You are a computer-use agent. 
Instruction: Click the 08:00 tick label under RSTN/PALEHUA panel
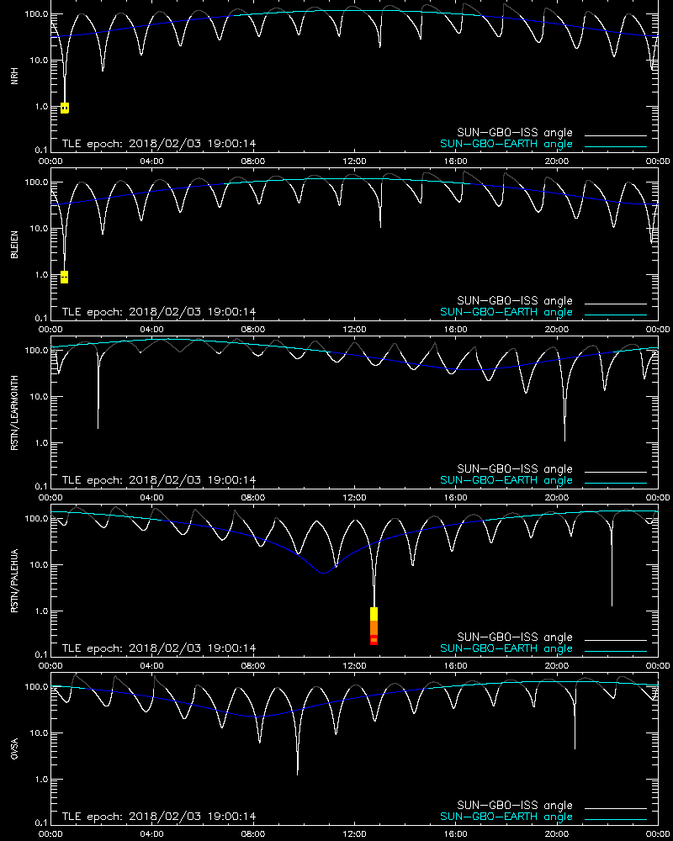pos(252,665)
